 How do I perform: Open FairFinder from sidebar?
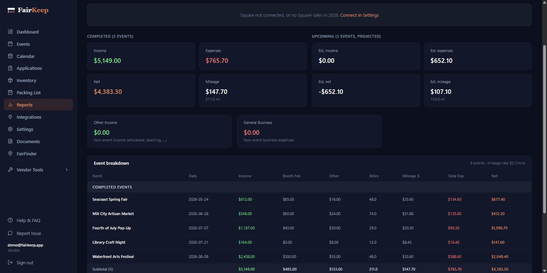38,154
